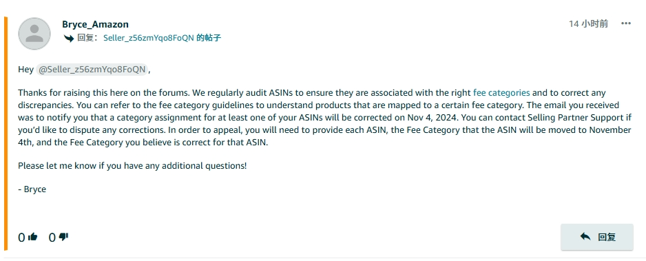Click the downvote count number zero

tap(52, 238)
